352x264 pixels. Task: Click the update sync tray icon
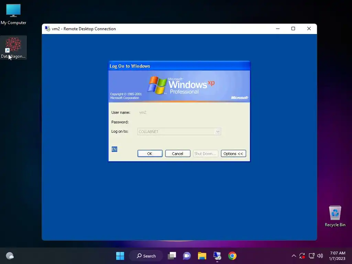click(302, 256)
